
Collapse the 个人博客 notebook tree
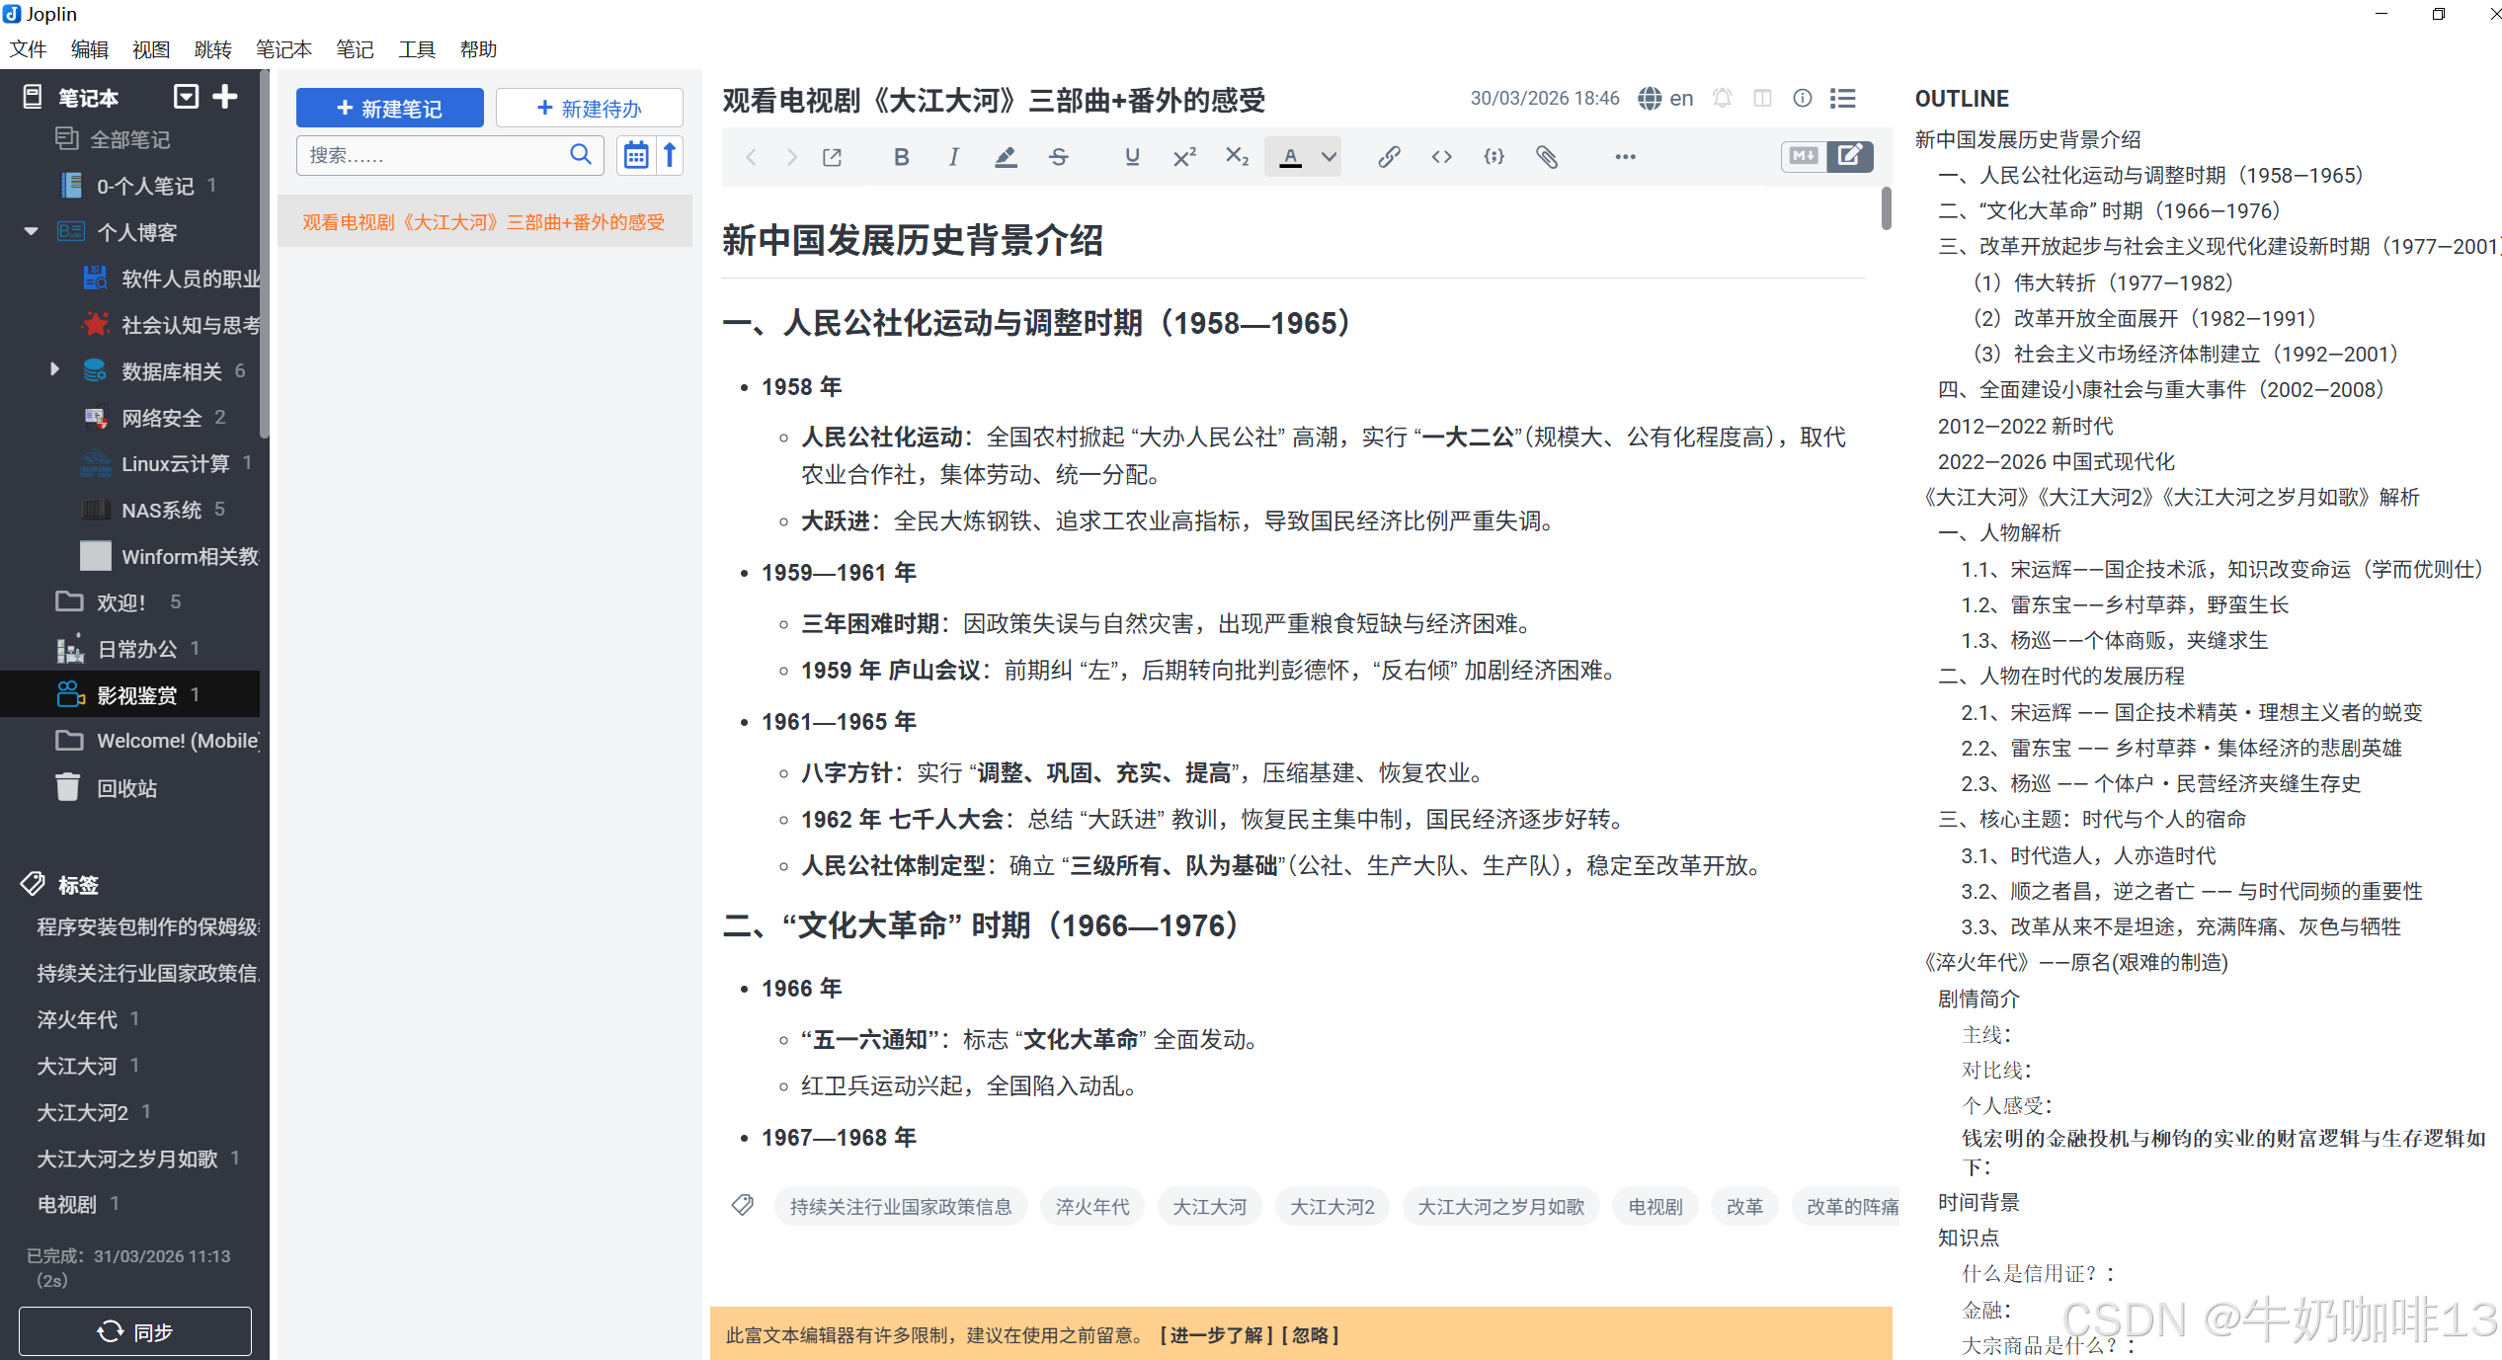32,231
